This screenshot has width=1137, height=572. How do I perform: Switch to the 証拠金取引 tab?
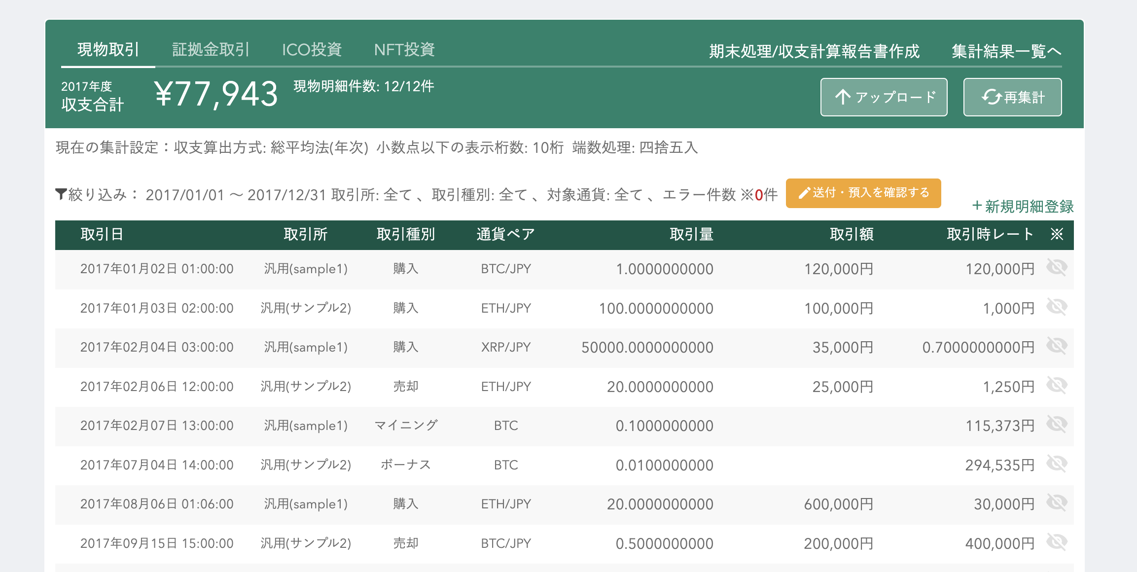211,50
